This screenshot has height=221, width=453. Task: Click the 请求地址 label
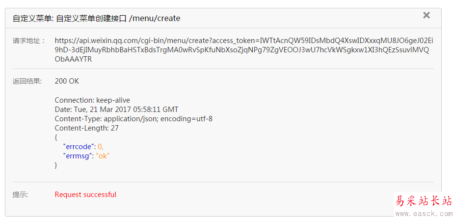[x=29, y=41]
